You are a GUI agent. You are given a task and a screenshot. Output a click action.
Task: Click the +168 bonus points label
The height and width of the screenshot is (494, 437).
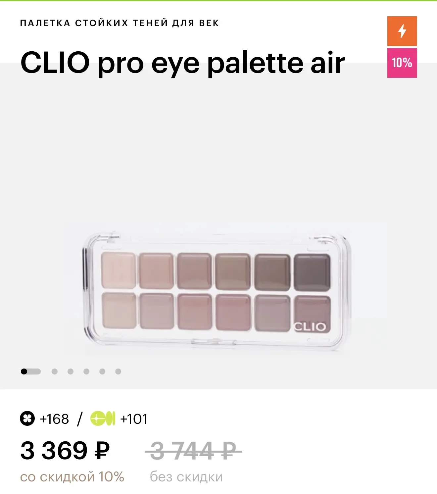pyautogui.click(x=54, y=419)
